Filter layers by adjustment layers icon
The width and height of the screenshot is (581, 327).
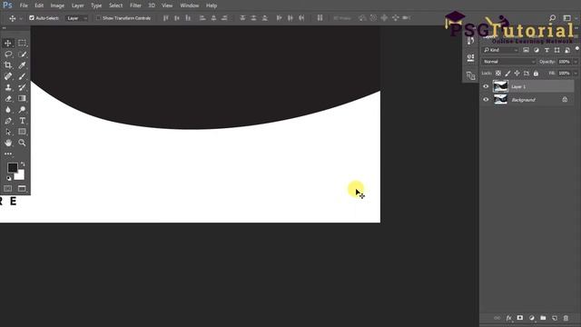pos(537,50)
